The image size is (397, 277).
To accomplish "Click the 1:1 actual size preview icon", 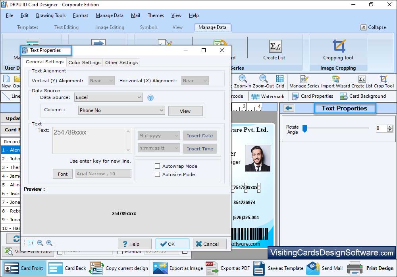I will click(31, 243).
